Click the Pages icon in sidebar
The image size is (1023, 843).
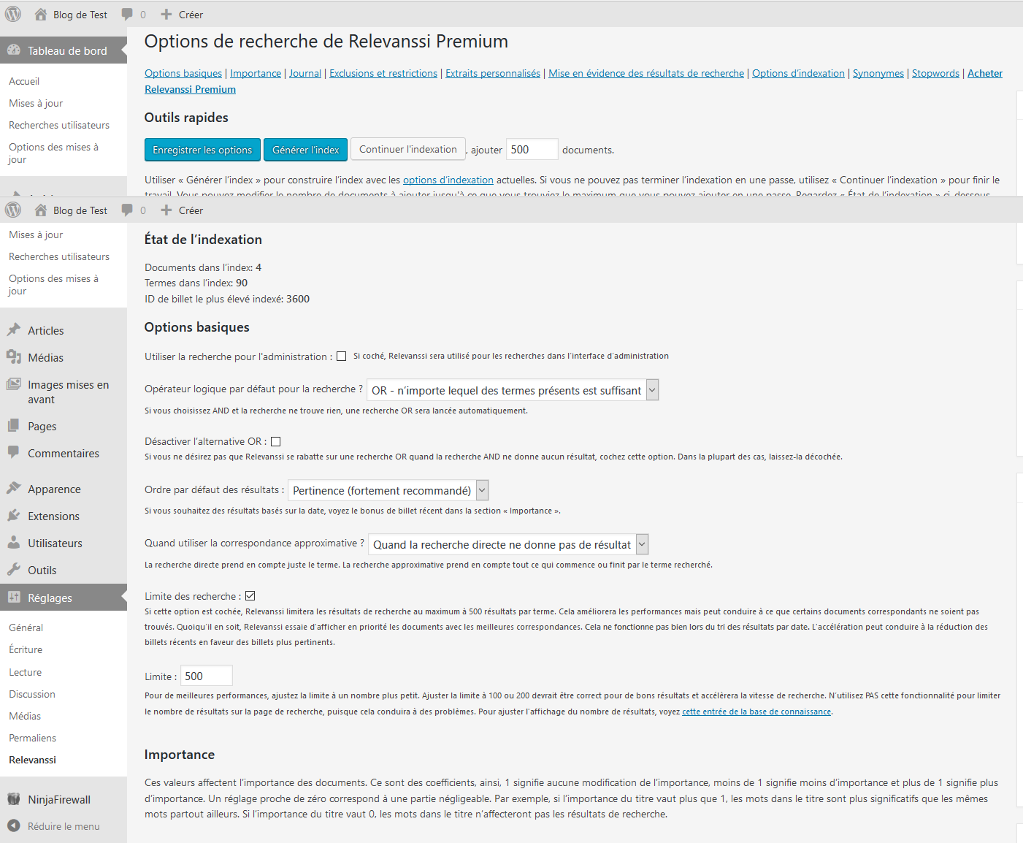pos(14,426)
